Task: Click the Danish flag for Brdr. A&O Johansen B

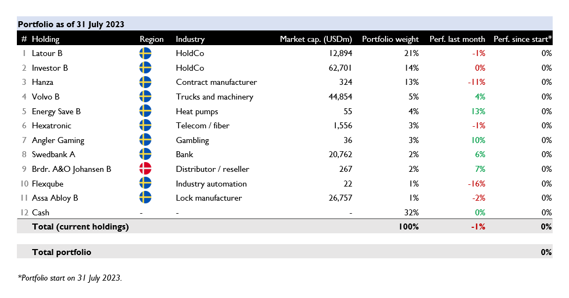Action: point(145,169)
